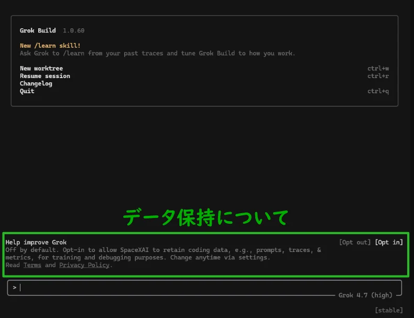
Task: Click the New /learn skill! announcement
Action: point(50,46)
